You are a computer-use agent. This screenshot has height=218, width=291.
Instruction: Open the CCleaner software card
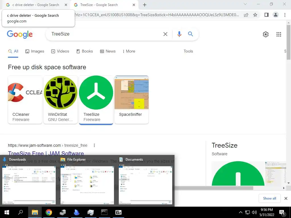25,99
